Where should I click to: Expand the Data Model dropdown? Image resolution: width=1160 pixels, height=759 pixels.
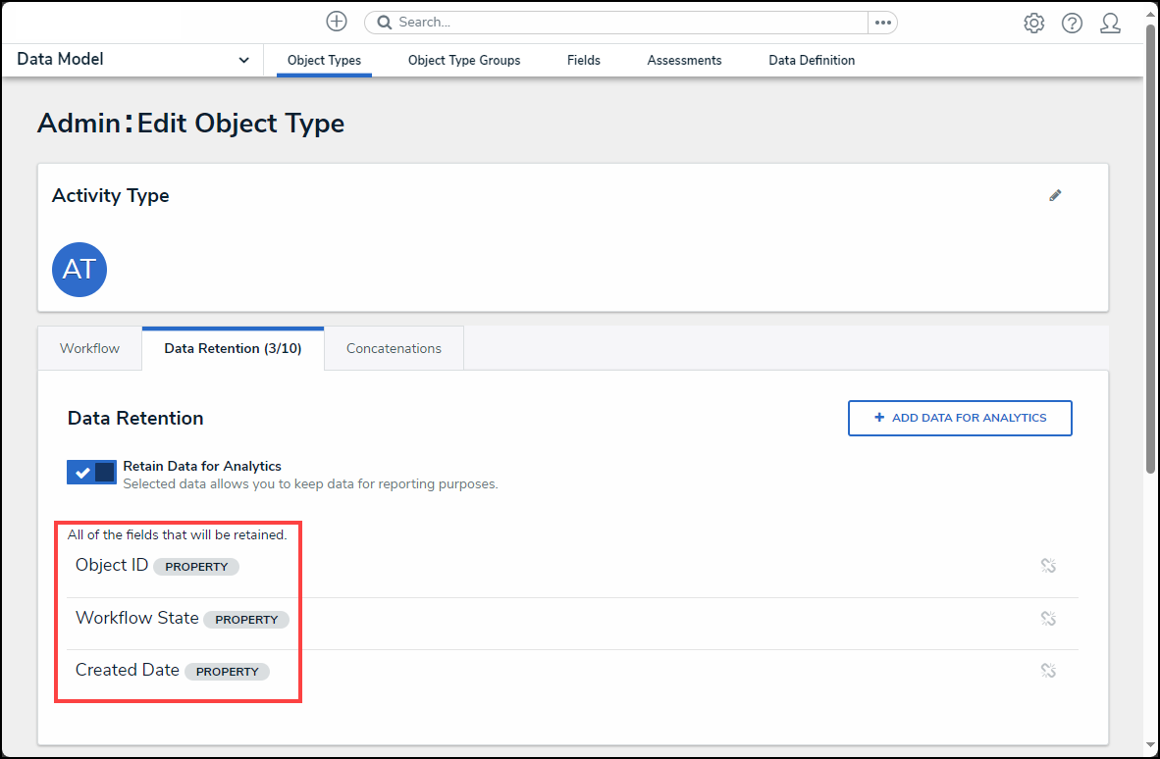coord(243,60)
